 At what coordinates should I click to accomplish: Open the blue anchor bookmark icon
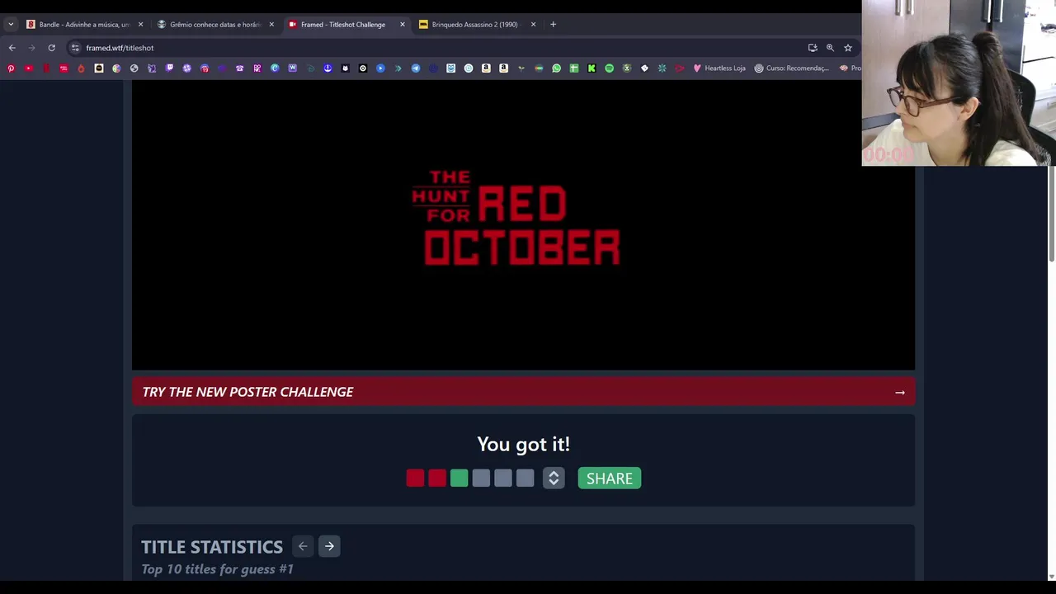(328, 68)
